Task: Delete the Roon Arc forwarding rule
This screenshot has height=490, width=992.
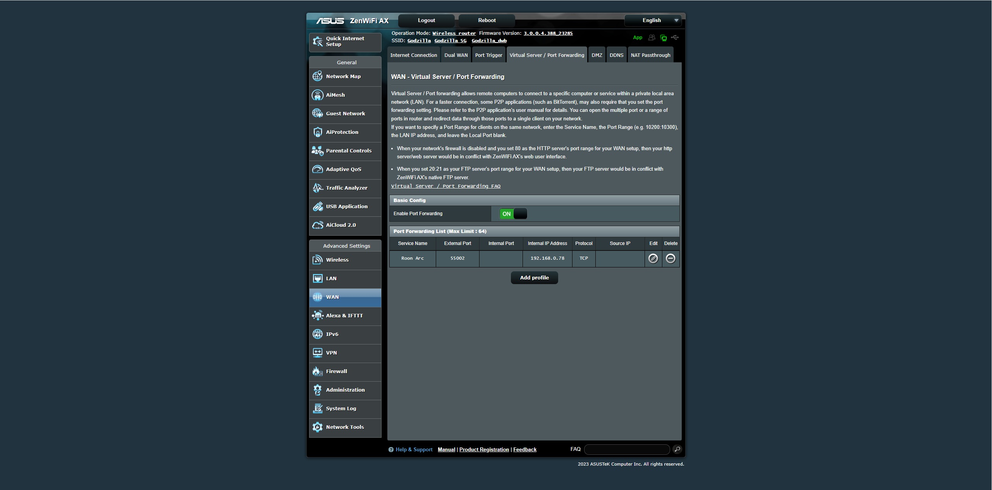Action: coord(671,259)
